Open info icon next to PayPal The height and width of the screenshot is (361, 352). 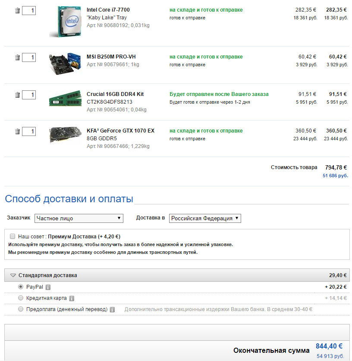[x=48, y=287]
